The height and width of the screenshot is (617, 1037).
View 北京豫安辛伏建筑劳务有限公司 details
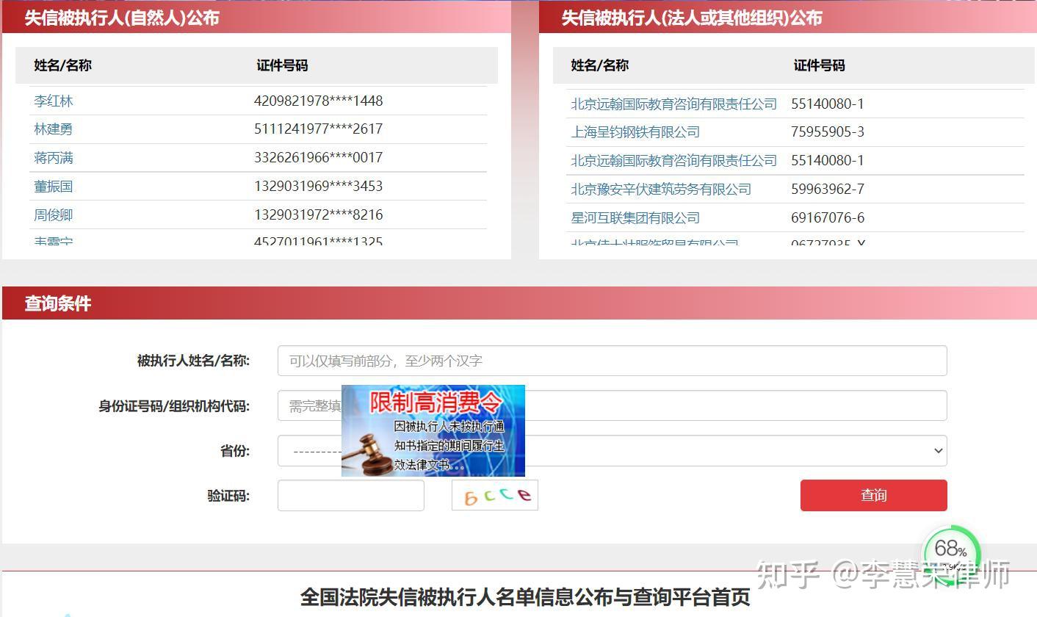point(661,190)
